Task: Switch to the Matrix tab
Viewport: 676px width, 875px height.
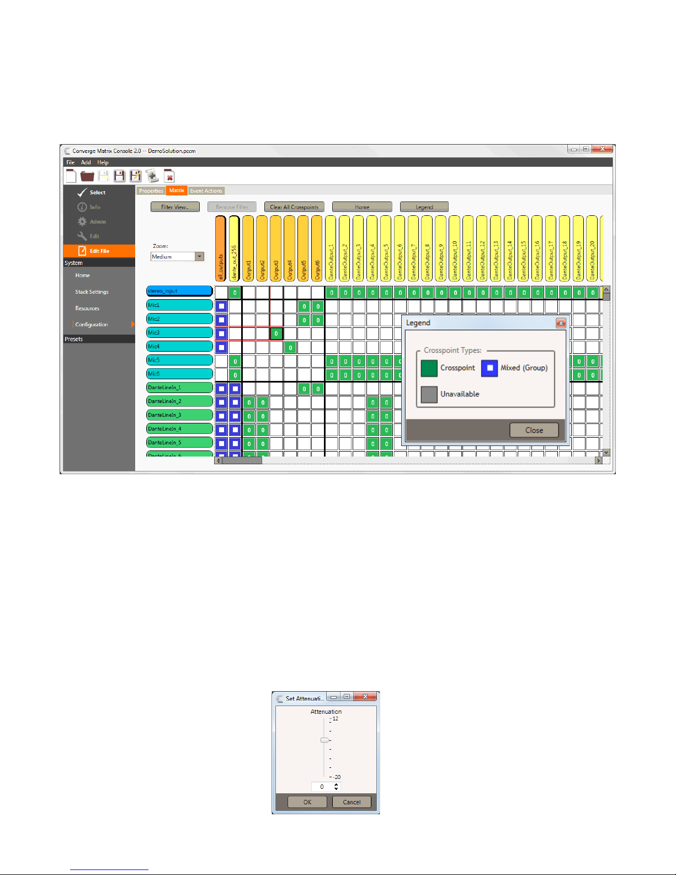Action: click(177, 190)
